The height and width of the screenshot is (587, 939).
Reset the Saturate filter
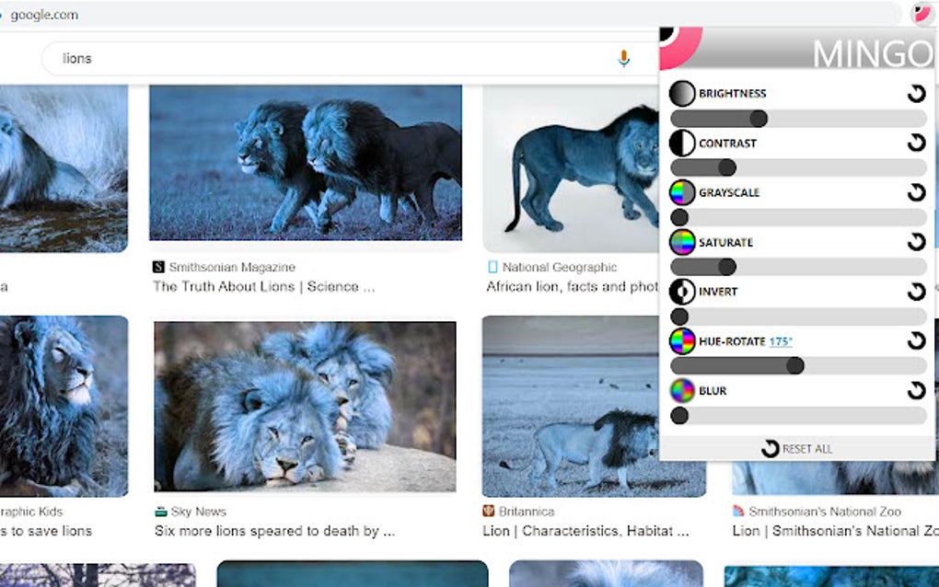(x=917, y=242)
